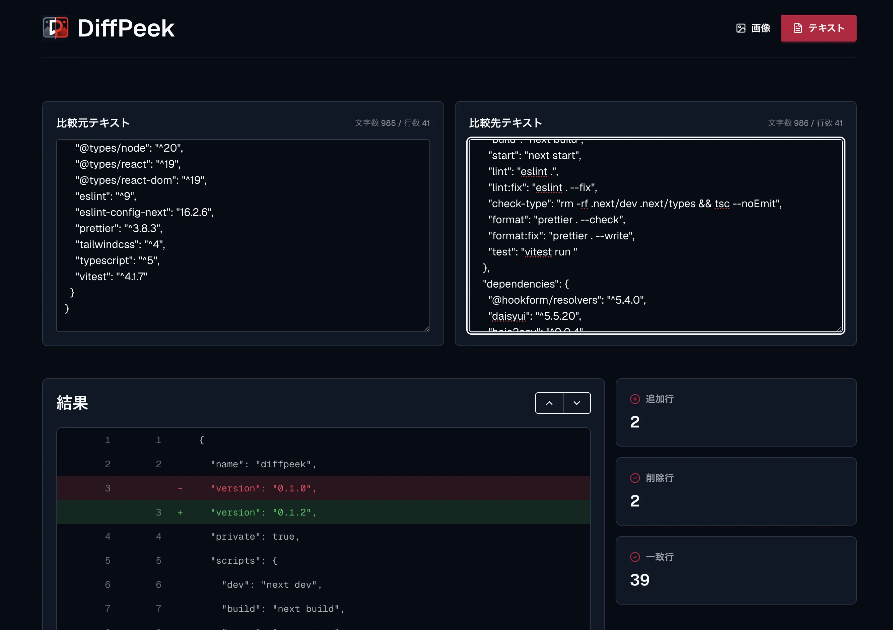Click "@hookform/resolvers" line in target text

click(567, 300)
